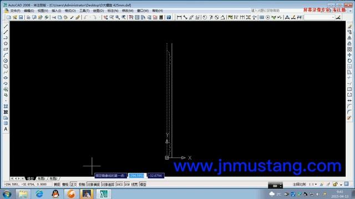This screenshot has height=199, width=355.
Task: Open File Explorer from the taskbar
Action: pos(23,194)
